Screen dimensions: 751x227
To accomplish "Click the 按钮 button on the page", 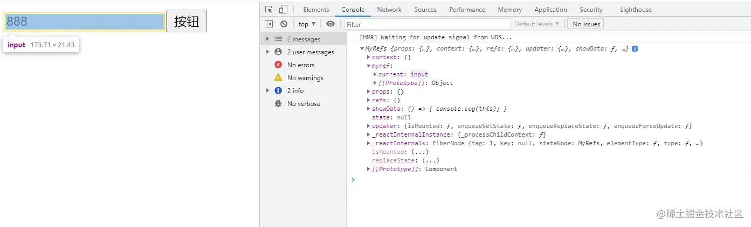I will [x=187, y=21].
